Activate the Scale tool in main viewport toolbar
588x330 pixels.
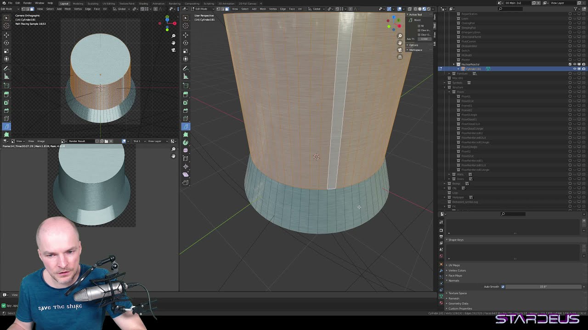tap(186, 51)
